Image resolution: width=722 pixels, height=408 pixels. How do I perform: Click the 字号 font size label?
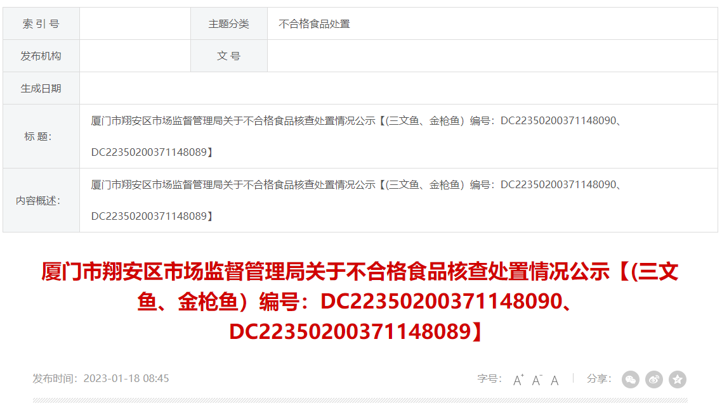489,379
